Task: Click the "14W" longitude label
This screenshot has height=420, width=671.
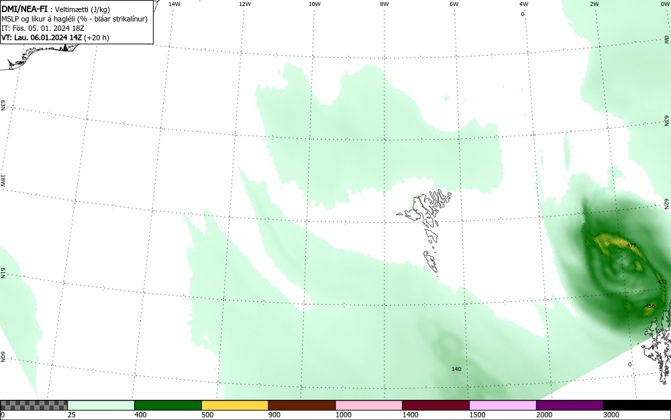Action: [x=174, y=4]
